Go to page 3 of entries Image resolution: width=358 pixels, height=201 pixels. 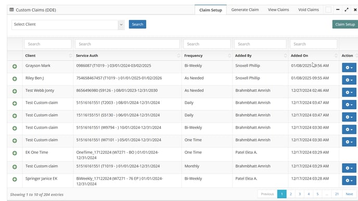(300, 194)
